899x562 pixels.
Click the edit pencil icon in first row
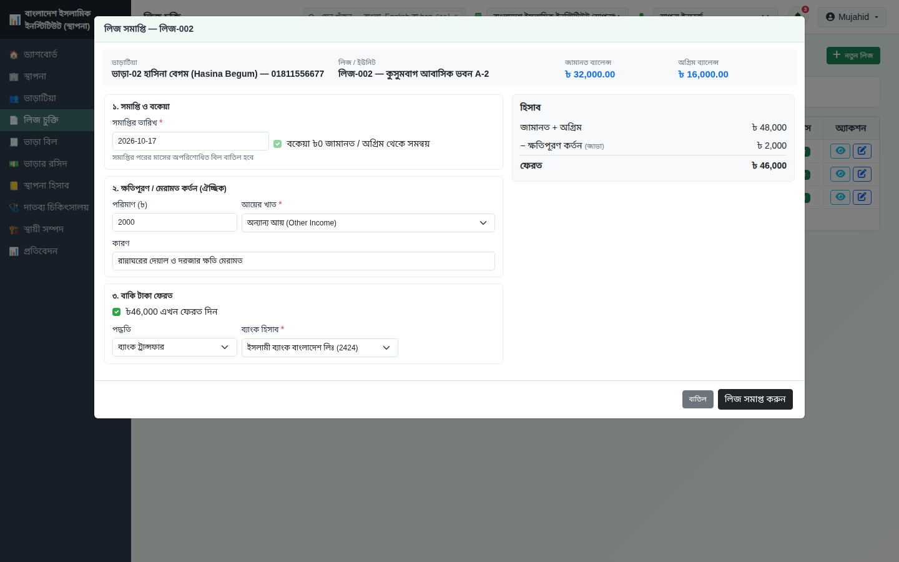(x=862, y=150)
